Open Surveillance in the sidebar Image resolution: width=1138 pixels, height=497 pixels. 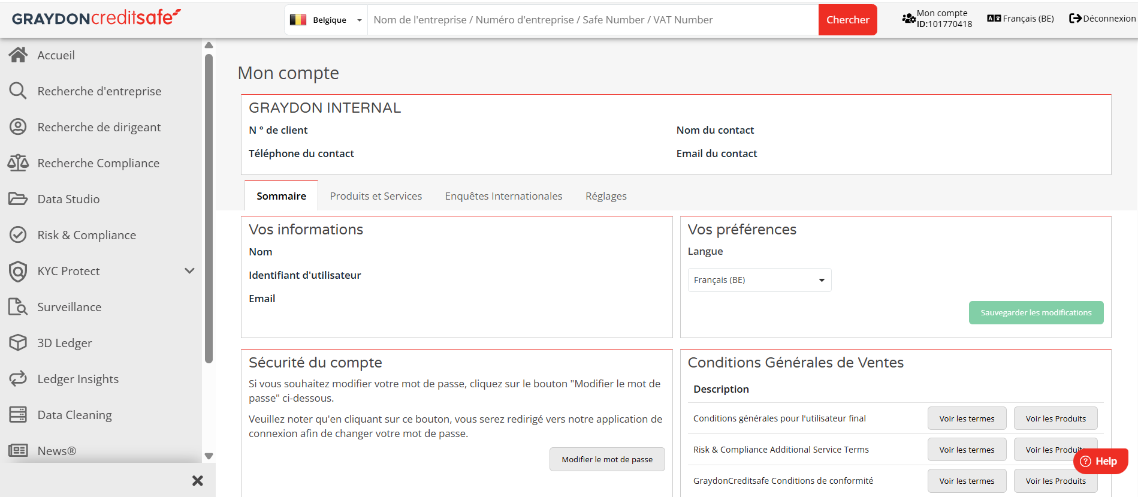(70, 307)
